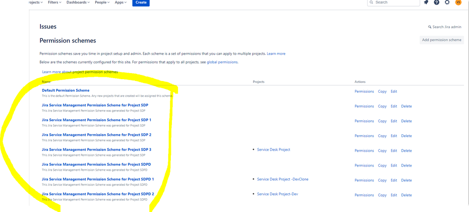Image resolution: width=469 pixels, height=212 pixels.
Task: Open Default Permission Scheme
Action: point(66,90)
